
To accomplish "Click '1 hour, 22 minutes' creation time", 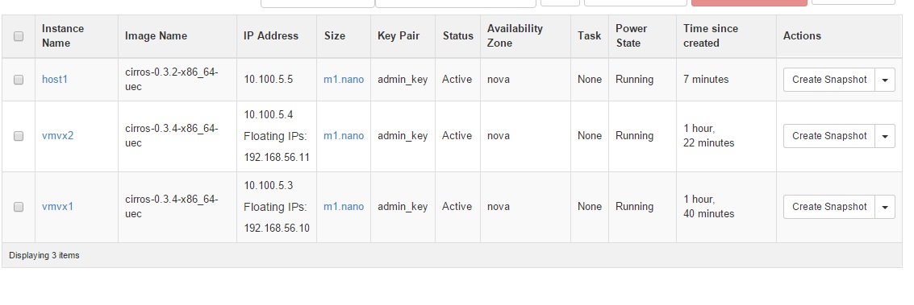I will tap(709, 136).
